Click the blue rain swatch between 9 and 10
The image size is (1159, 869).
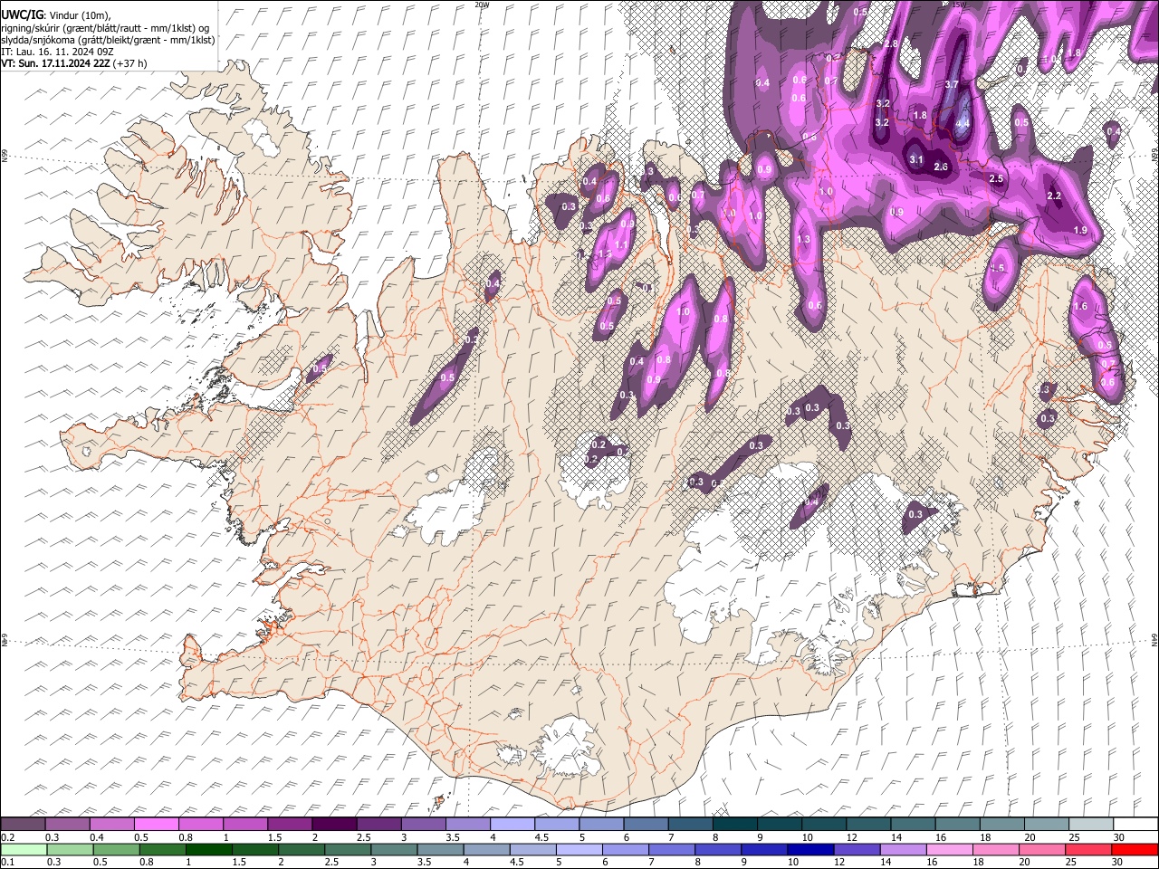[x=764, y=849]
